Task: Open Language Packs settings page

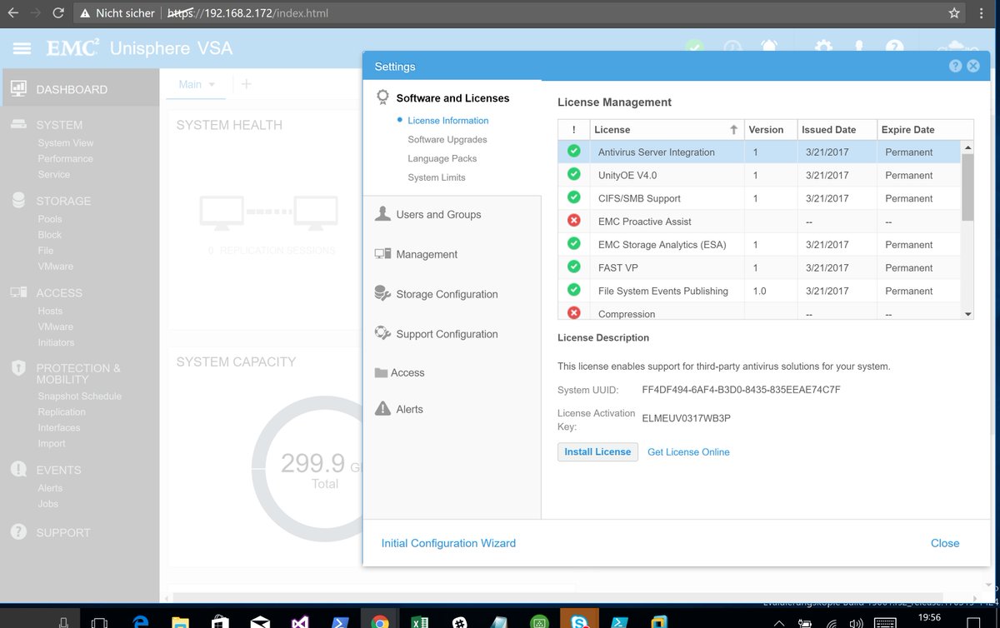Action: tap(442, 158)
